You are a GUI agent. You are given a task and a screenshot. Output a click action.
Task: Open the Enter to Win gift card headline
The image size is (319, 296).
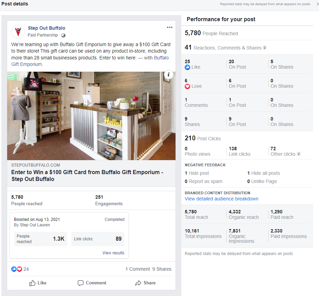coord(87,175)
